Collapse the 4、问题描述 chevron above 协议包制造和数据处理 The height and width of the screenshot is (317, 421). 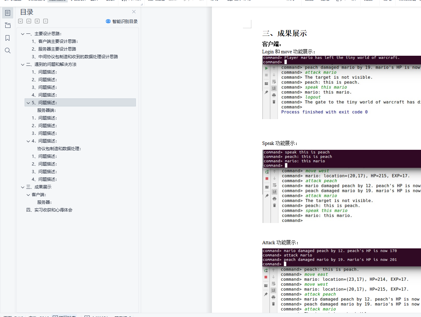pos(28,141)
